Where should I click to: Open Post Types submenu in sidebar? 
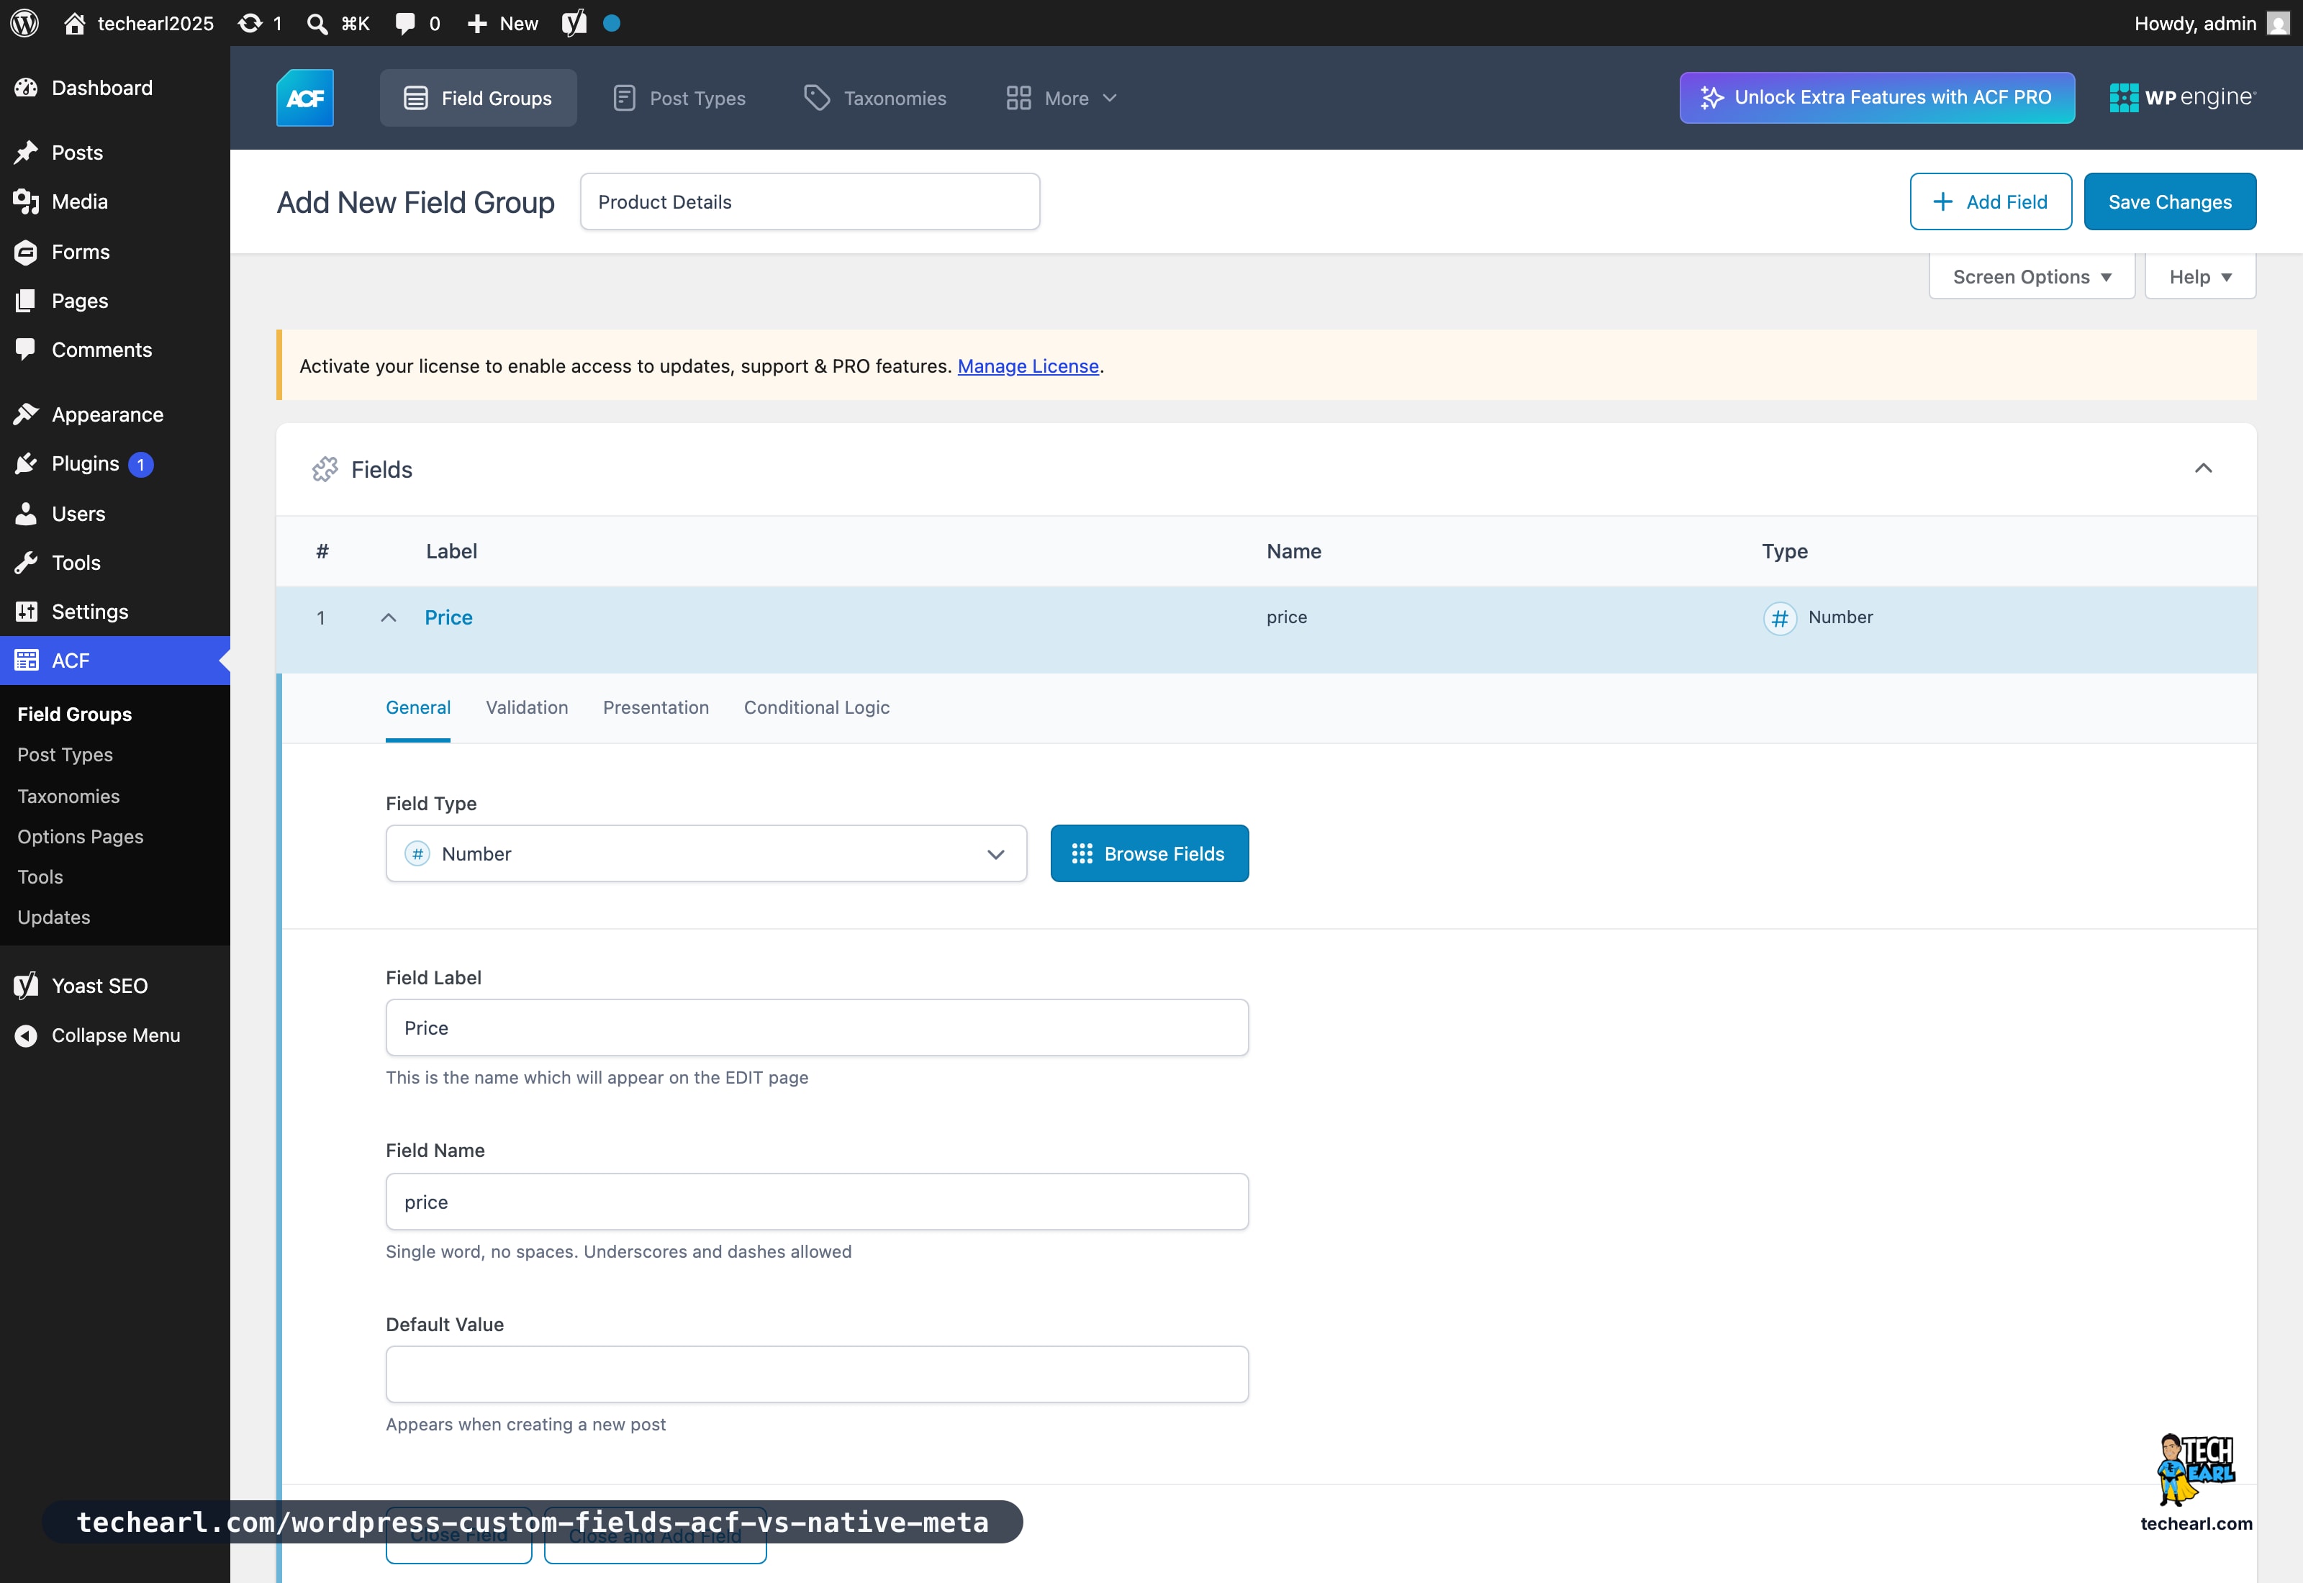coord(65,755)
